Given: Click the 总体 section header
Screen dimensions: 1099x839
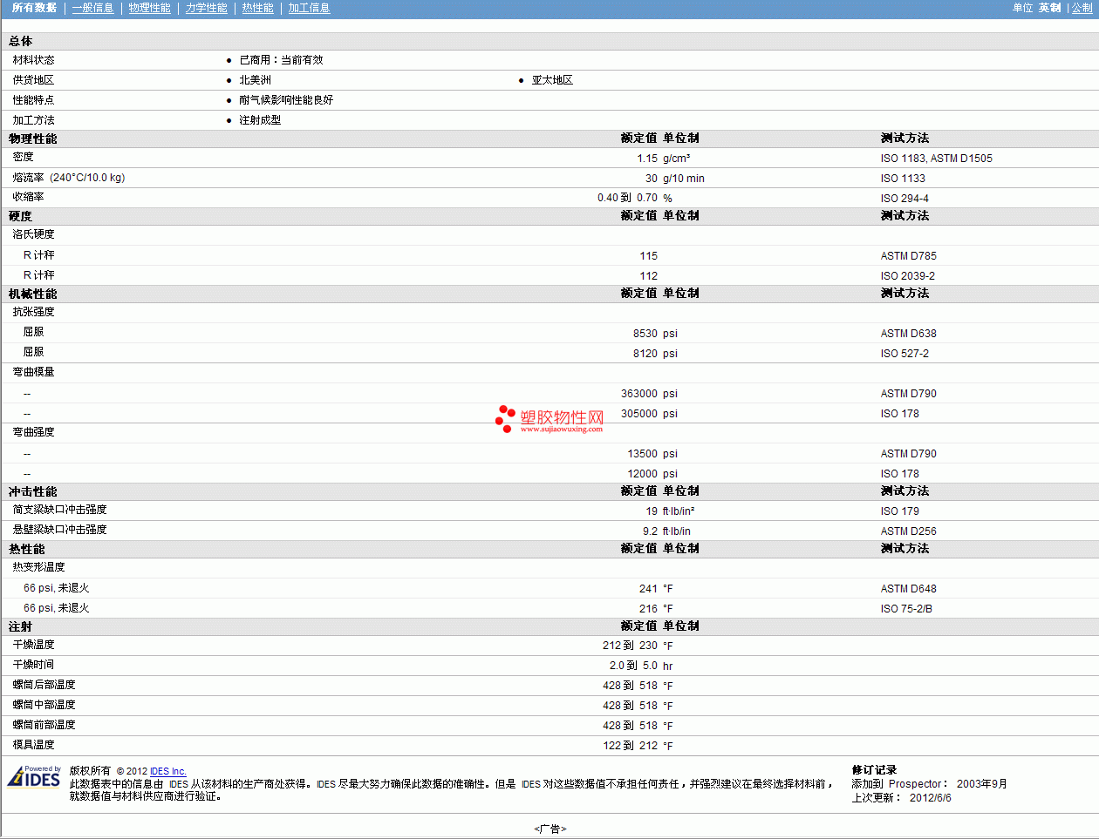Looking at the screenshot, I should click(21, 41).
